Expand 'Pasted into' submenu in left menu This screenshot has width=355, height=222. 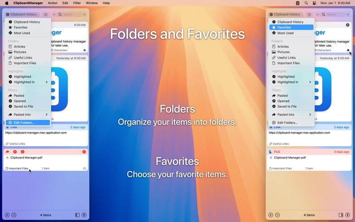click(28, 115)
